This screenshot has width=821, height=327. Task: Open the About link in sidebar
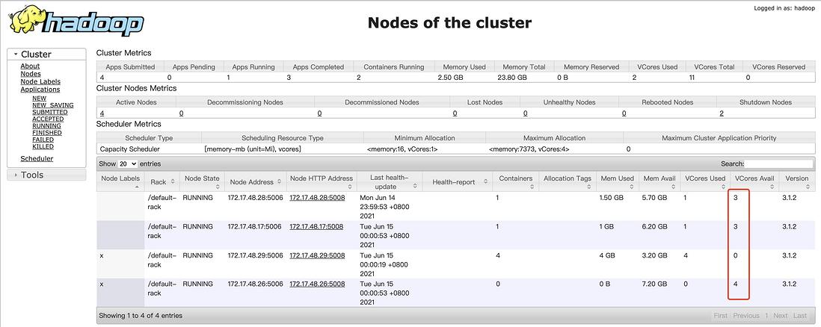coord(30,66)
